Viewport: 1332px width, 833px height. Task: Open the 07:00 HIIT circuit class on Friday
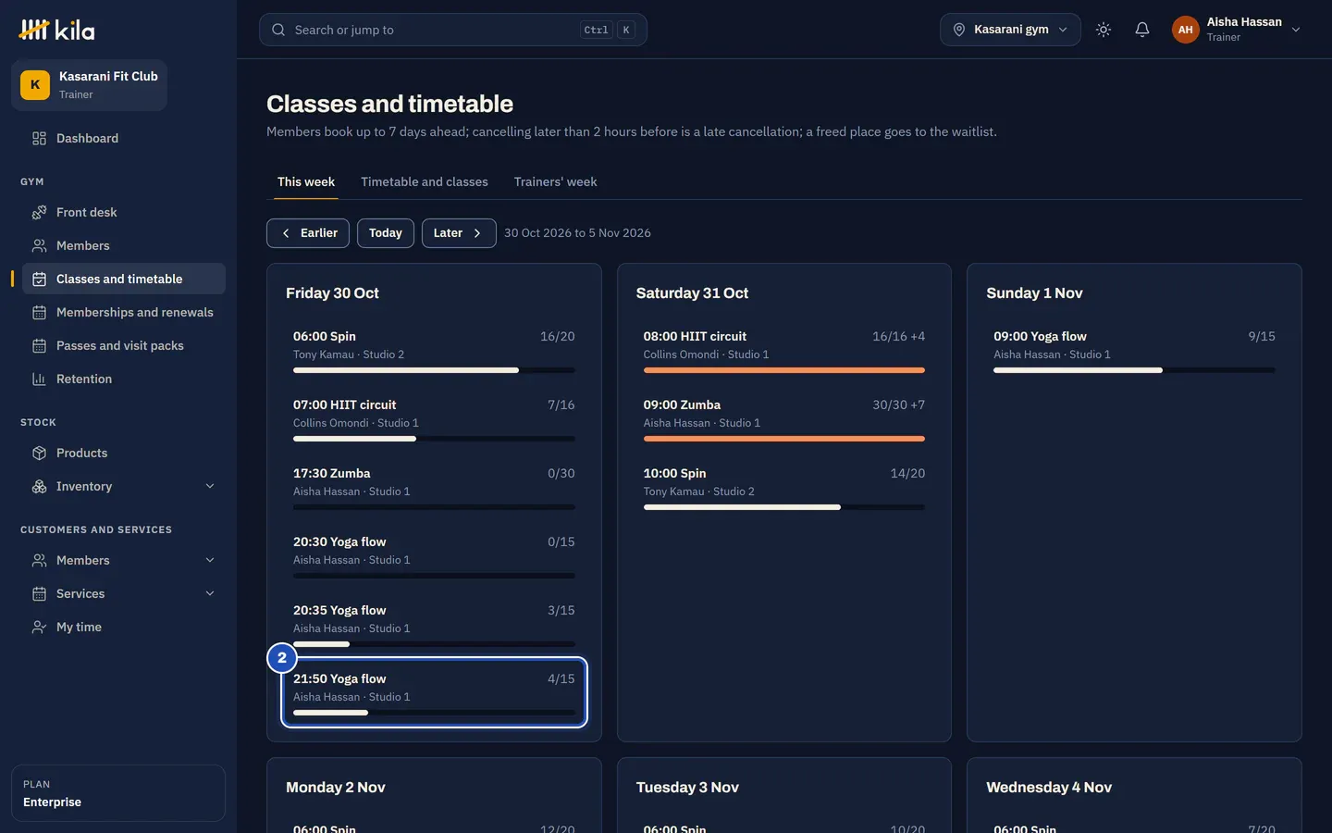(434, 418)
